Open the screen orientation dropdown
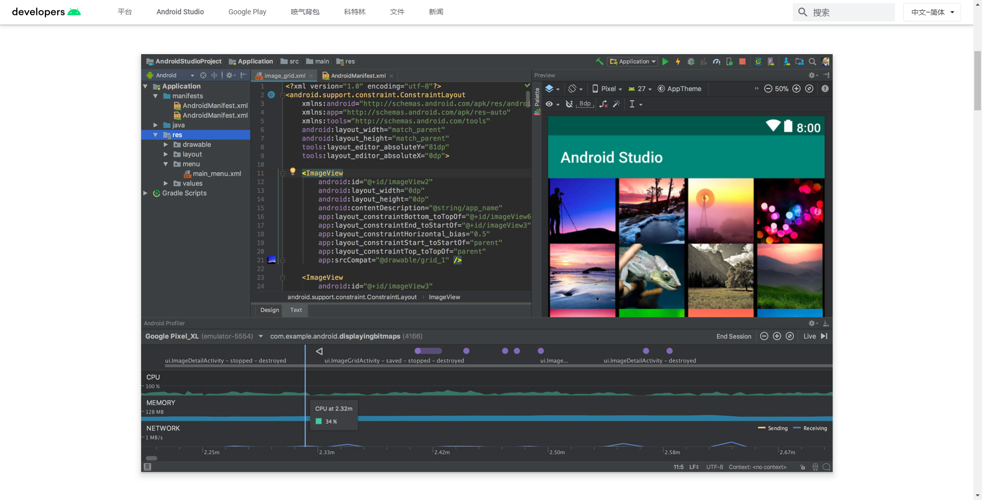This screenshot has height=500, width=982. (x=575, y=88)
